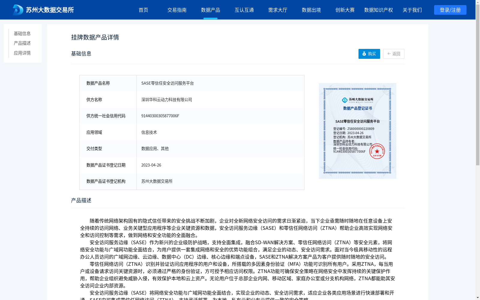Select 交易指南 in the top navigation
480x300 pixels.
tap(177, 10)
